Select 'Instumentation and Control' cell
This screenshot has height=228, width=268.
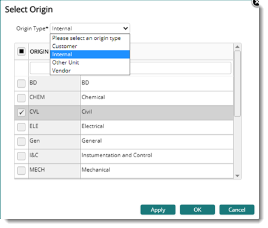[x=157, y=156]
